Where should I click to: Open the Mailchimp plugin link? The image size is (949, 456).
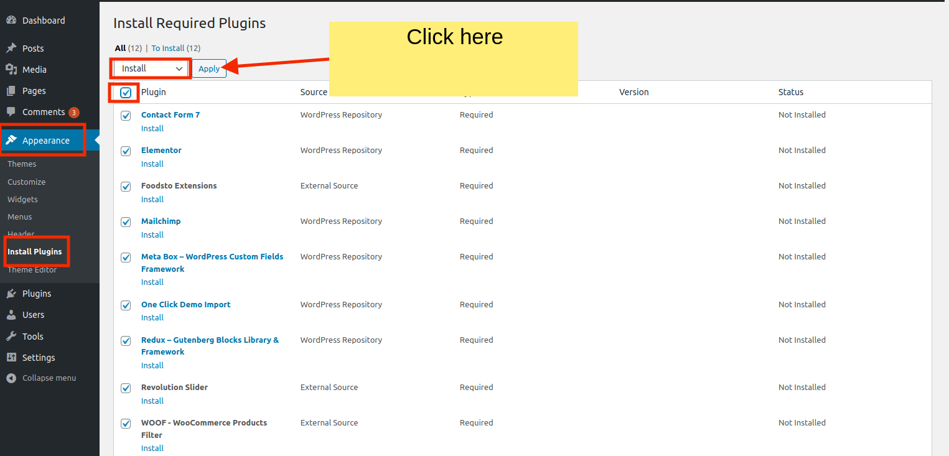pos(161,221)
